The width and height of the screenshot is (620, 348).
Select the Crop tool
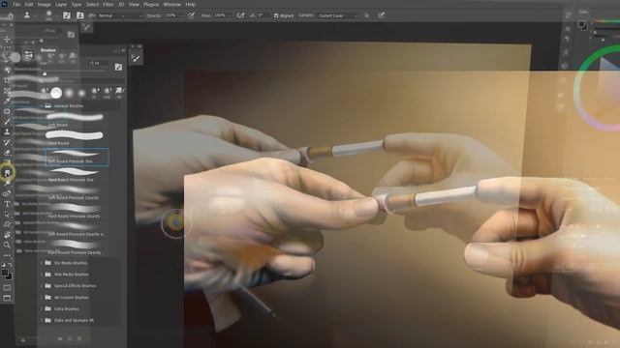(7, 80)
